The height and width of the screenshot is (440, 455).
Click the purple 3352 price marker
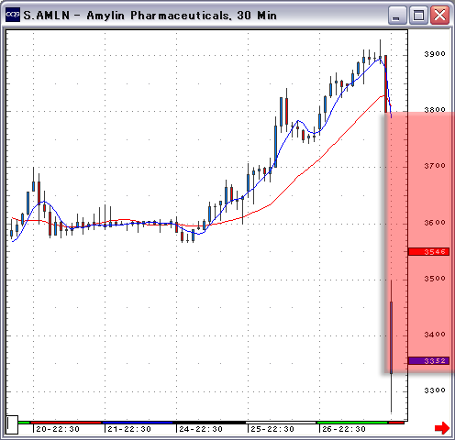tap(428, 361)
